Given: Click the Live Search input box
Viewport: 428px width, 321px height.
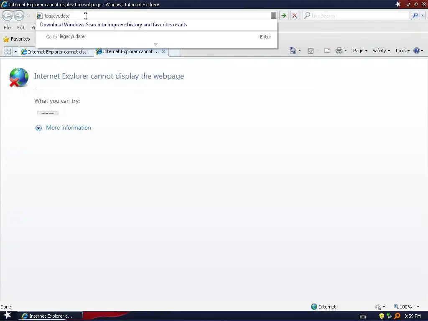Looking at the screenshot, I should click(x=356, y=15).
